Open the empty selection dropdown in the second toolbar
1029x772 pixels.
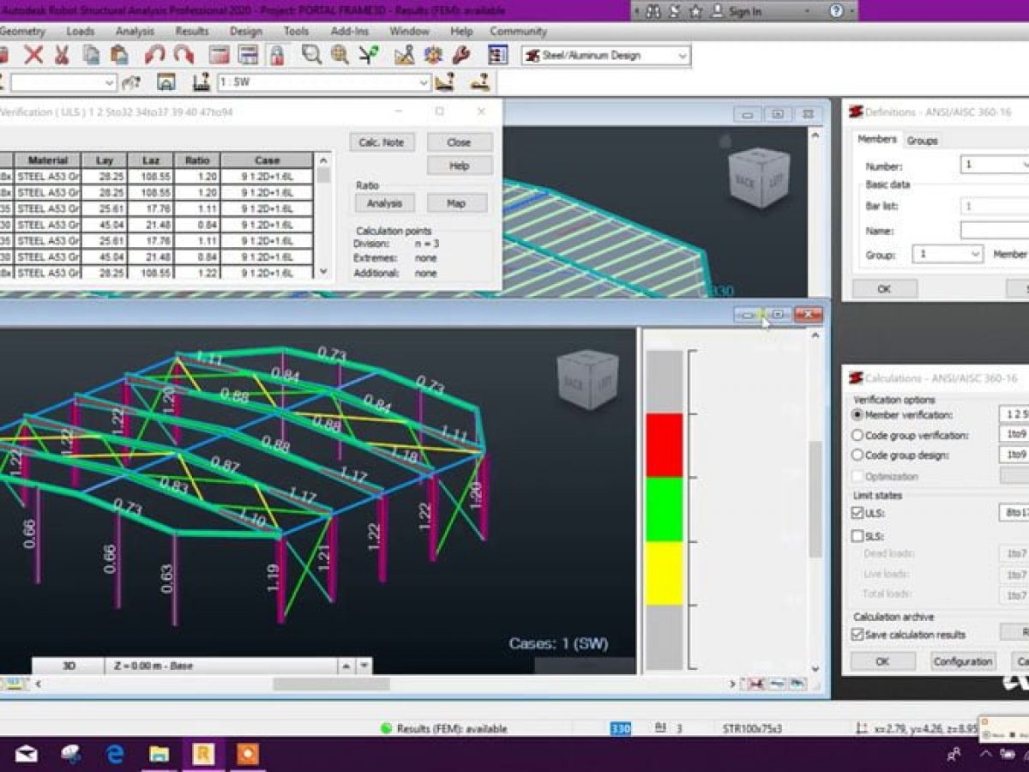(x=109, y=82)
